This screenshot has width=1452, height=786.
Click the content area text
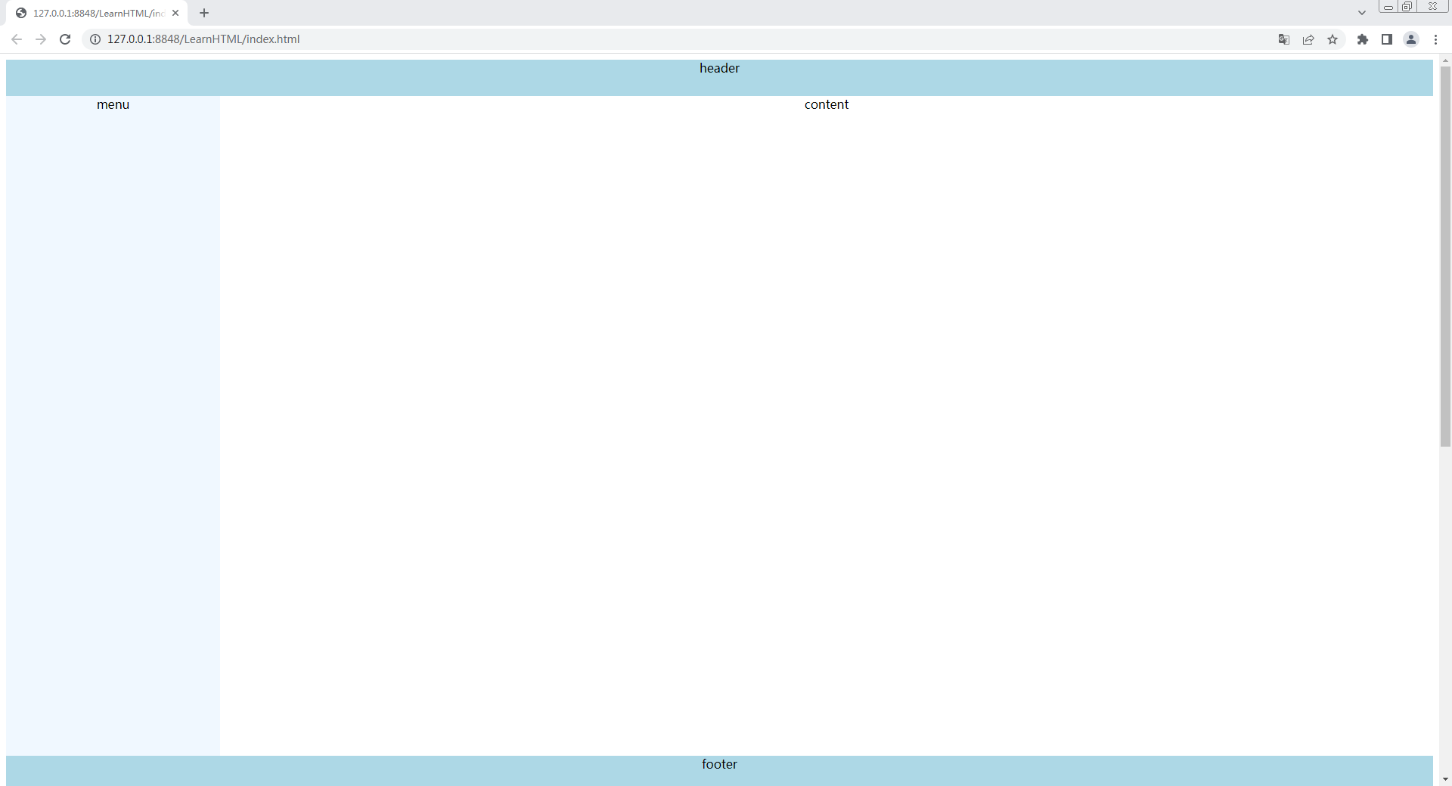tap(827, 104)
